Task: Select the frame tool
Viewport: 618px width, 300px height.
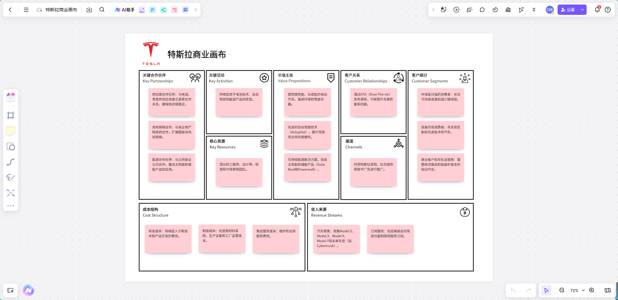Action: point(11,115)
